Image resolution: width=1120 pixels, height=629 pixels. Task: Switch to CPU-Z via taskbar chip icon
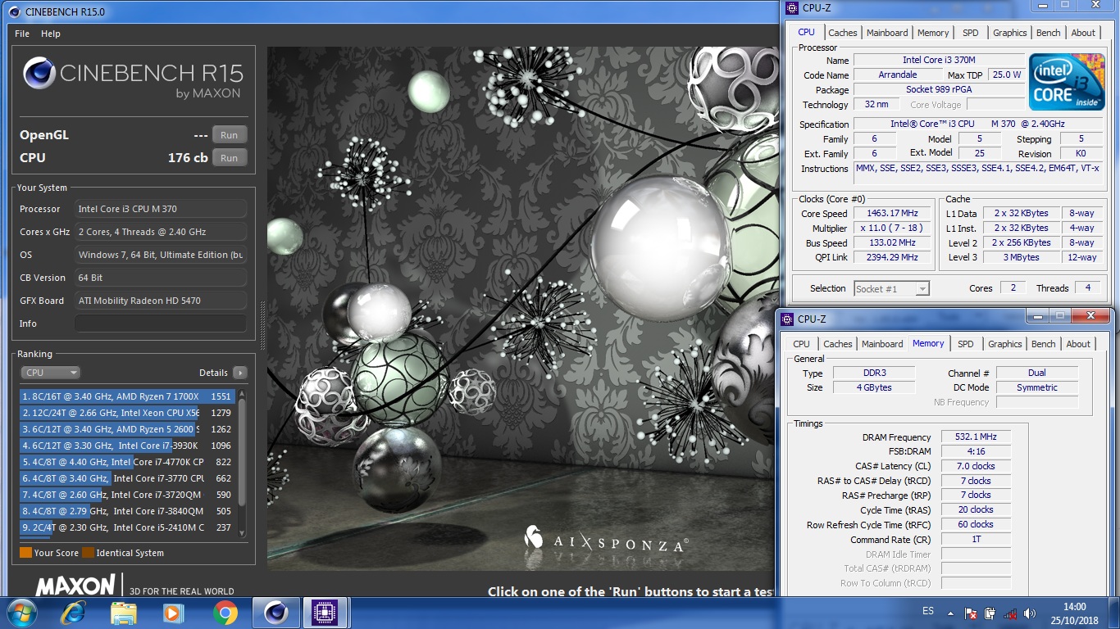click(326, 613)
